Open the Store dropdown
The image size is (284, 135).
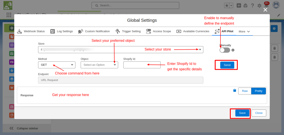121,50
